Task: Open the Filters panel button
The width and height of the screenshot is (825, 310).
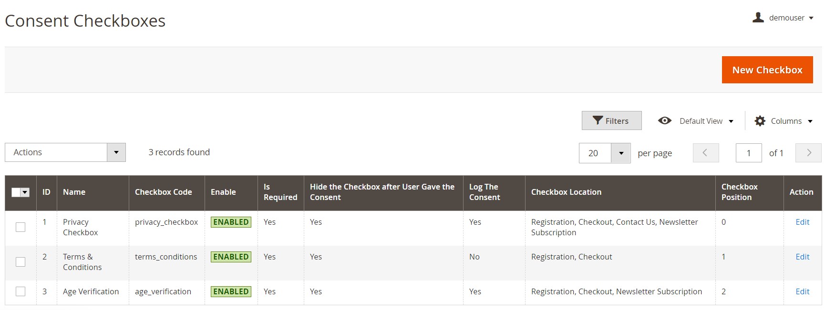Action: pos(611,120)
